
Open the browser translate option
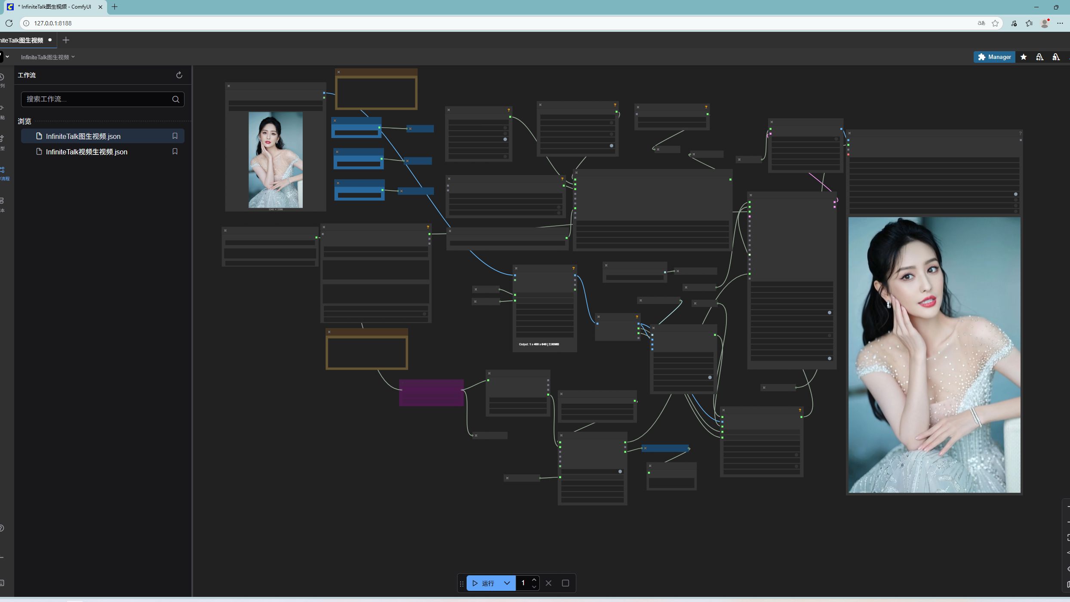[x=981, y=23]
